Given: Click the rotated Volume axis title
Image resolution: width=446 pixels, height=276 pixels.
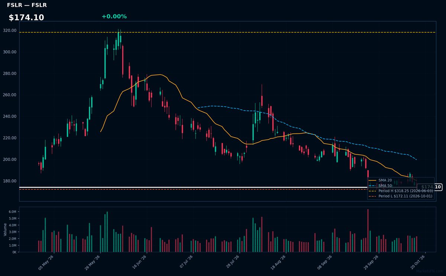Looking at the screenshot, I should pyautogui.click(x=5, y=230).
